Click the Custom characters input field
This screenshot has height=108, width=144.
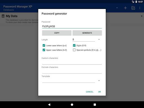72,62
